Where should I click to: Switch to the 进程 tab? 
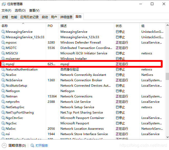(5, 17)
